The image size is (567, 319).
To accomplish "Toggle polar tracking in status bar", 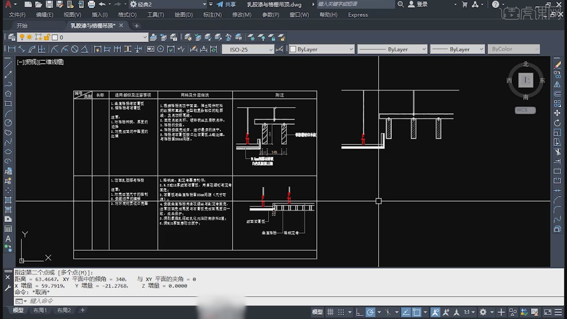I will point(370,312).
